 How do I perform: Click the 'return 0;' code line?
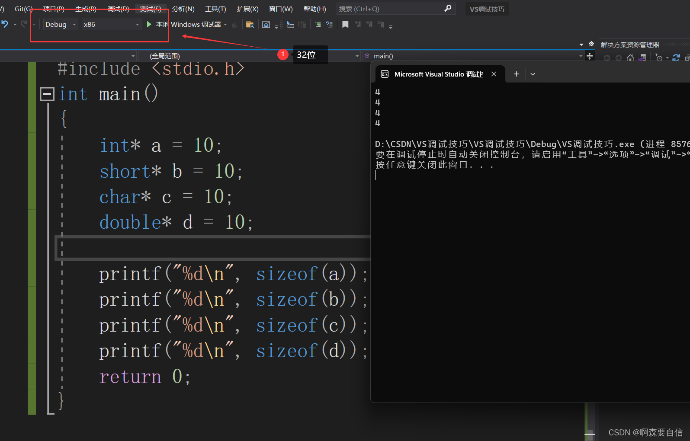144,377
